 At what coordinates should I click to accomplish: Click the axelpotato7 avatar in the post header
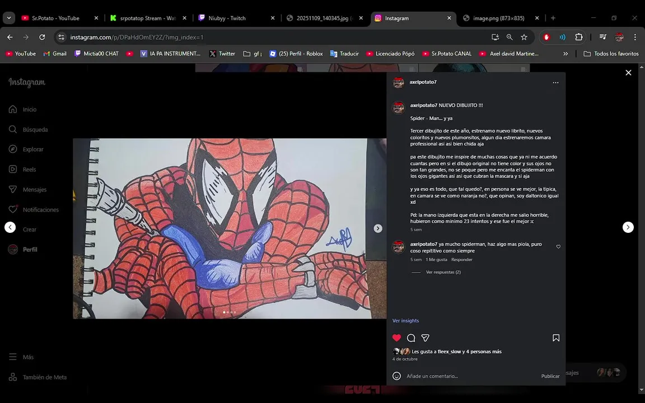pyautogui.click(x=398, y=83)
